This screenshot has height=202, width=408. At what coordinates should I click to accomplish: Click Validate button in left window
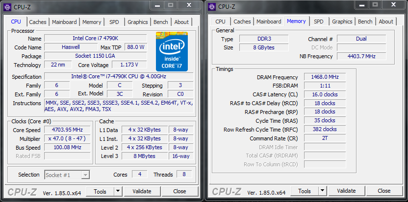coord(142,191)
